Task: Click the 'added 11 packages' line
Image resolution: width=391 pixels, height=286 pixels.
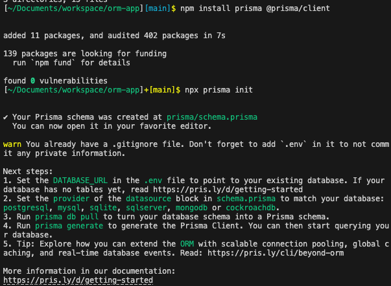Action: pyautogui.click(x=114, y=36)
